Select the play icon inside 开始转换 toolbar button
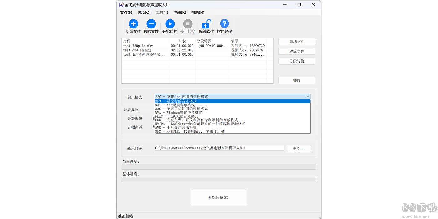 tap(170, 23)
